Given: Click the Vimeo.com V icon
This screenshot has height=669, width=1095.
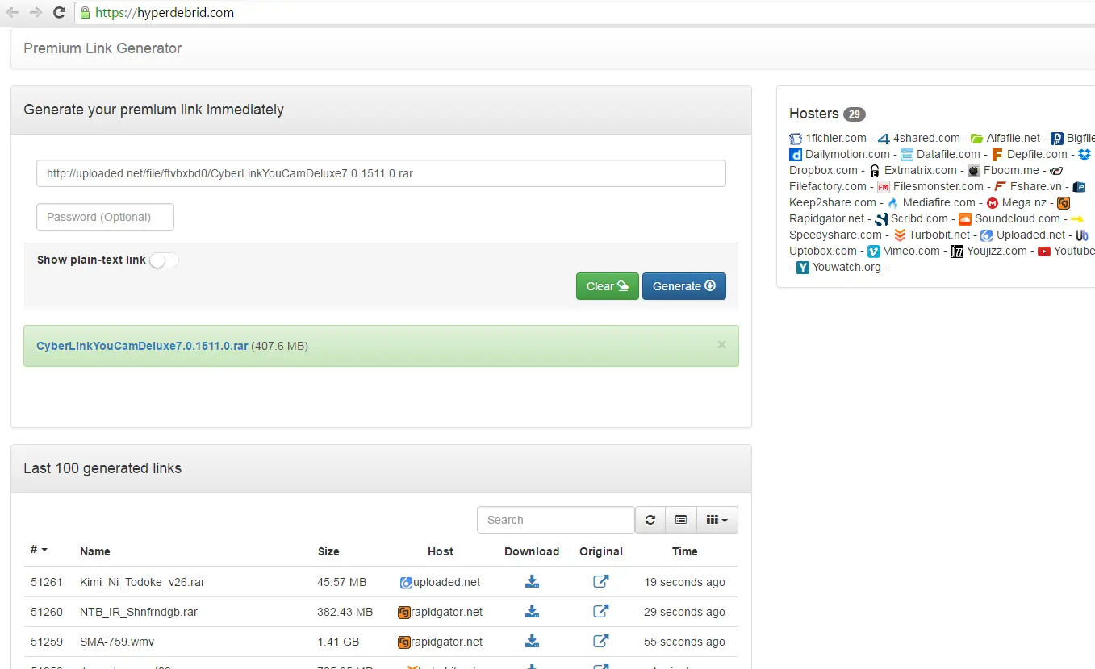Looking at the screenshot, I should point(874,251).
